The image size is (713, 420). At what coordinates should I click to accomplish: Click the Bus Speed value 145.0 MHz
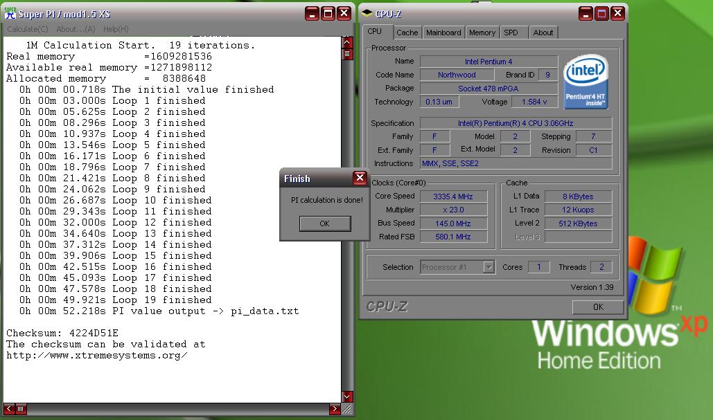point(453,223)
